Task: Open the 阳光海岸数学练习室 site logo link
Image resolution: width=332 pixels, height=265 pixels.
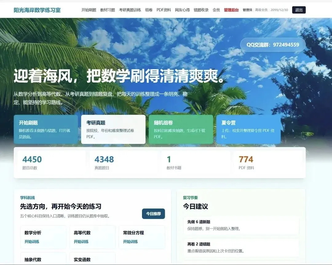Action: (37, 10)
